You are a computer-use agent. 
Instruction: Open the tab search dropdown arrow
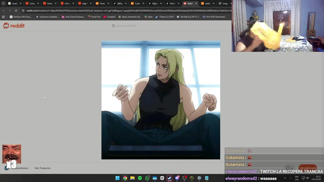tap(3, 4)
